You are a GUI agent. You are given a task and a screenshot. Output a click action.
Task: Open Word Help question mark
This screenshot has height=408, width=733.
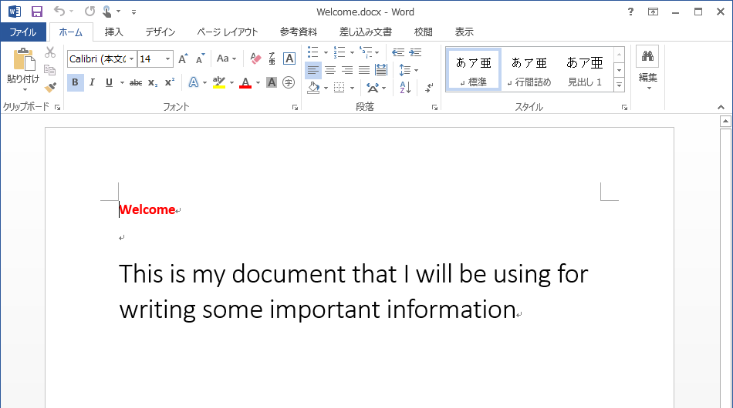pyautogui.click(x=630, y=12)
